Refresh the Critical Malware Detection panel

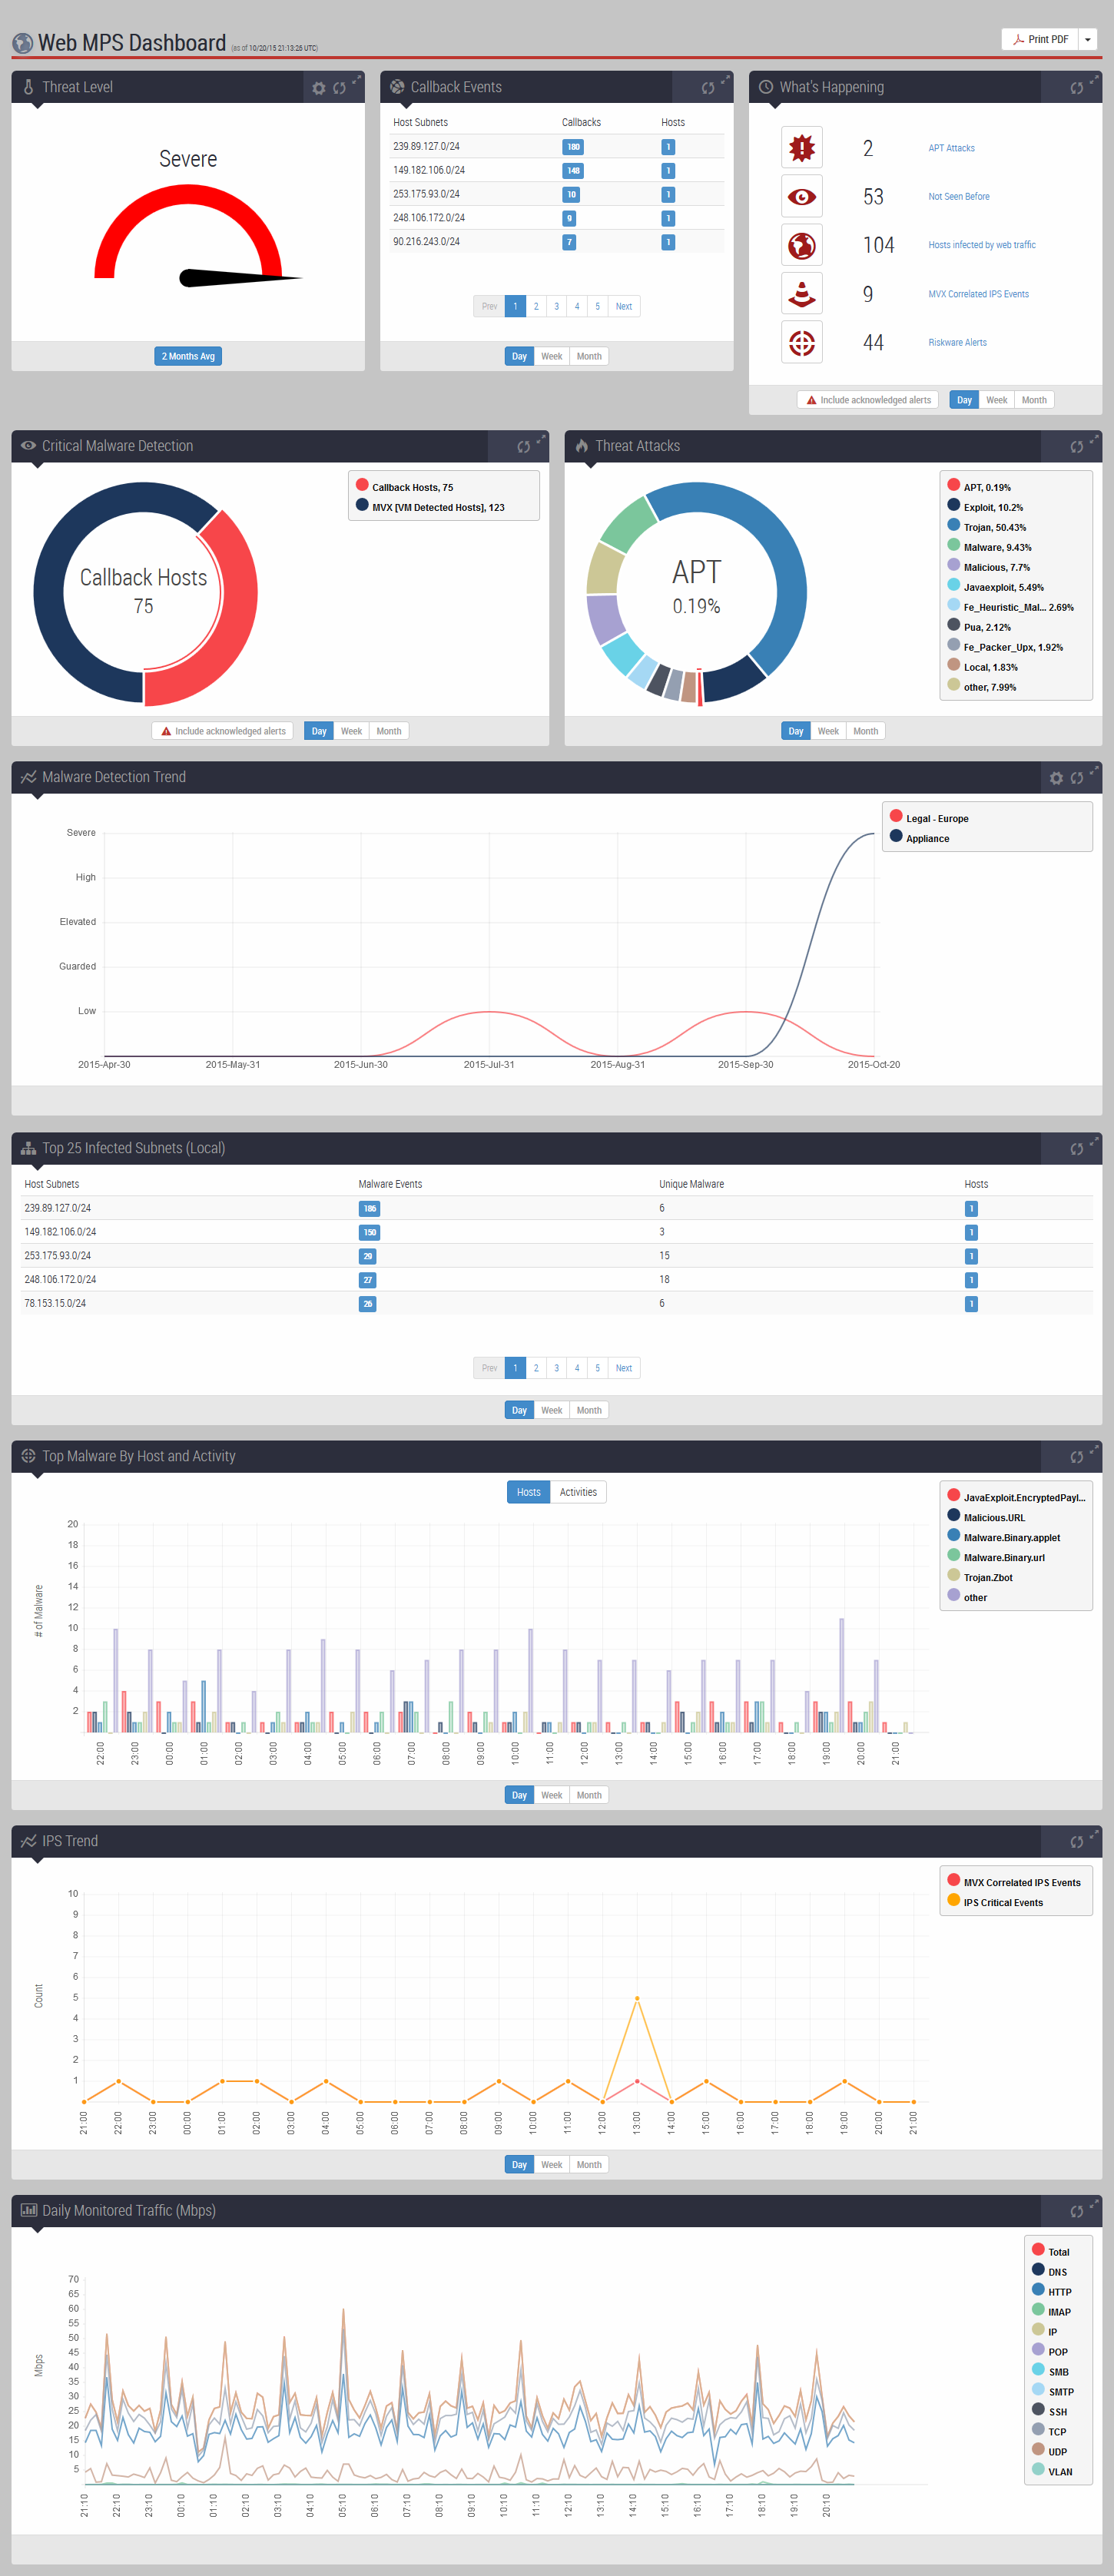[523, 447]
